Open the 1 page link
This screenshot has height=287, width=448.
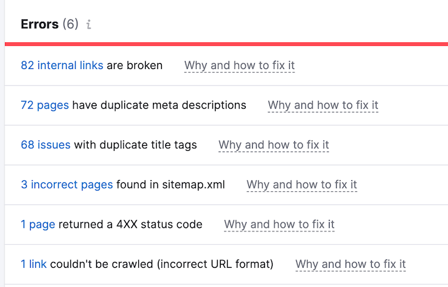point(38,224)
